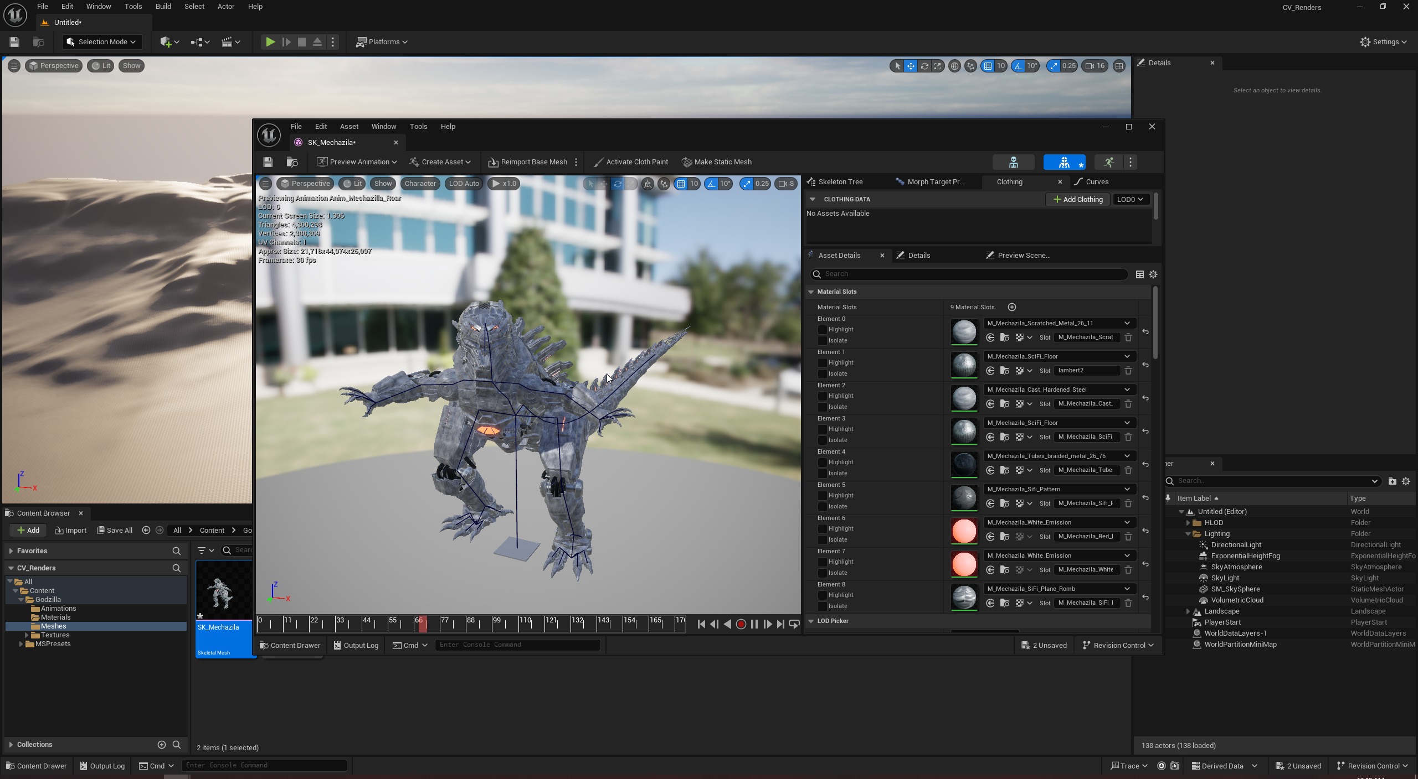The height and width of the screenshot is (779, 1418).
Task: Switch to the Skeleton Tree tab
Action: (840, 182)
